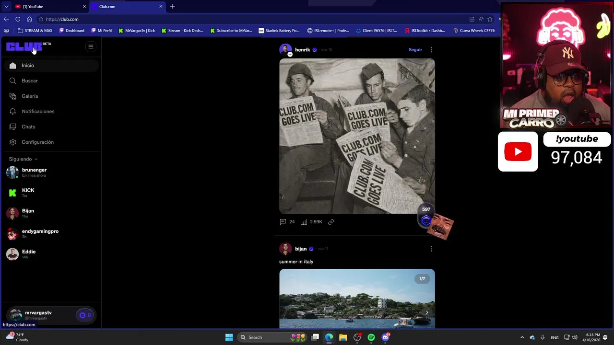Open endygamingpro in the following list

tap(50, 233)
